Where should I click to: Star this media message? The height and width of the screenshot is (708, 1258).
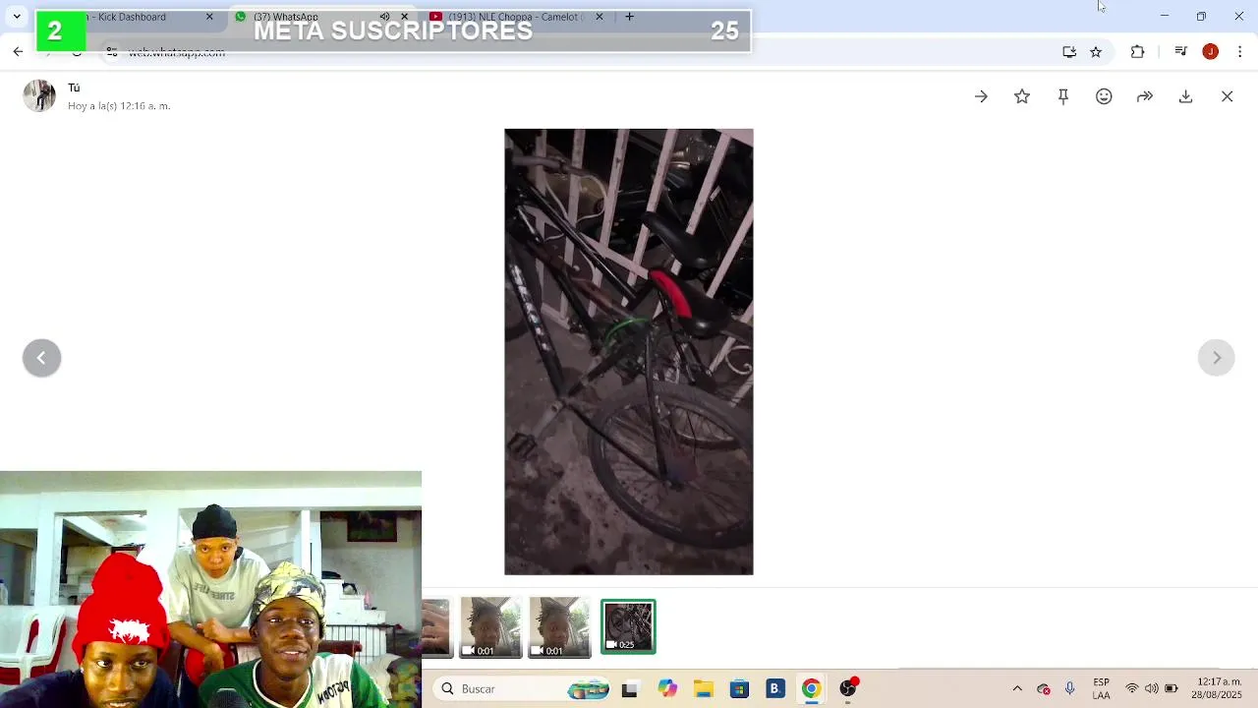pos(1022,96)
